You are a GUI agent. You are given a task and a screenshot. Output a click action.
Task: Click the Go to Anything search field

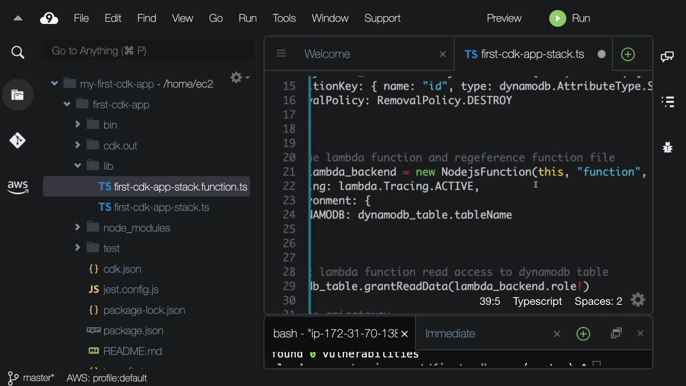pyautogui.click(x=148, y=51)
